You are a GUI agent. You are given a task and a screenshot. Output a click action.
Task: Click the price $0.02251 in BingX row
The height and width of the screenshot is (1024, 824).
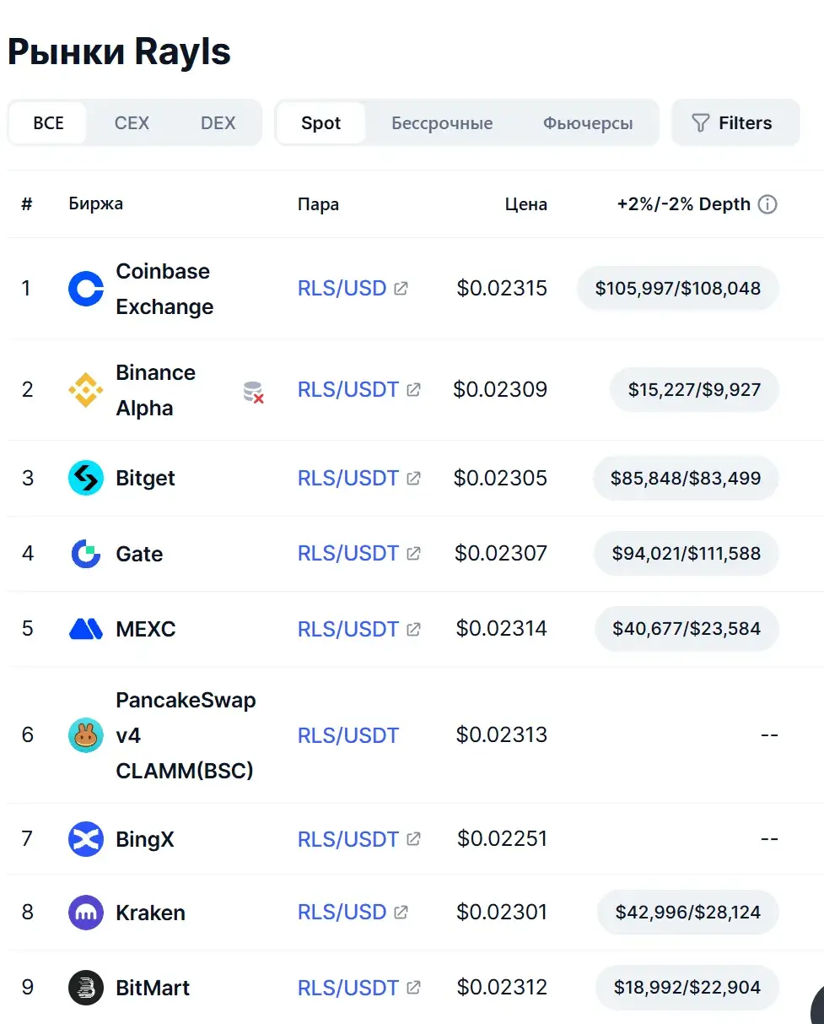503,839
